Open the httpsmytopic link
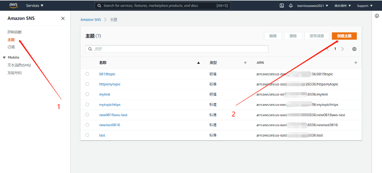Screen dimensions: 382x173 (x=110, y=84)
